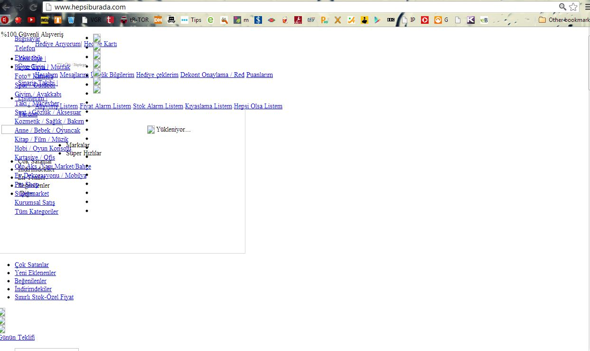Open the Tüm Kategoriler link
This screenshot has height=351, width=590.
coord(37,211)
